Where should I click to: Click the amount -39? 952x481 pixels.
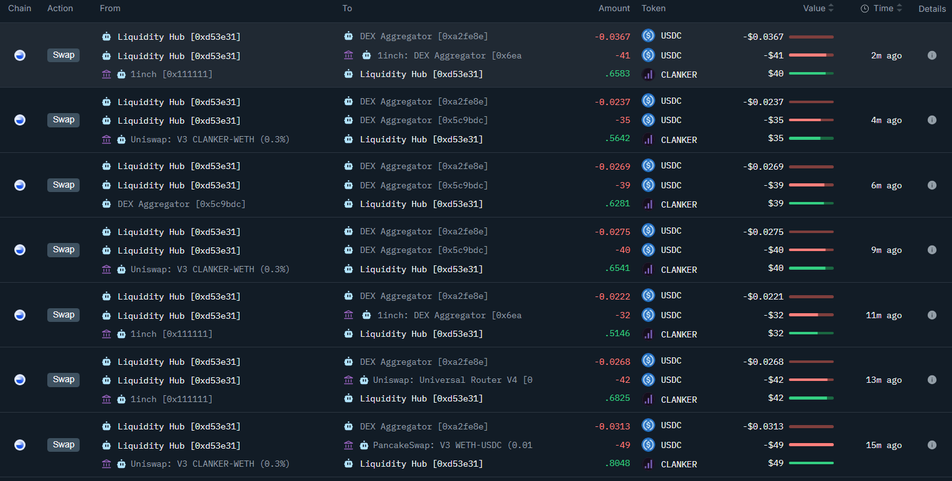point(623,185)
